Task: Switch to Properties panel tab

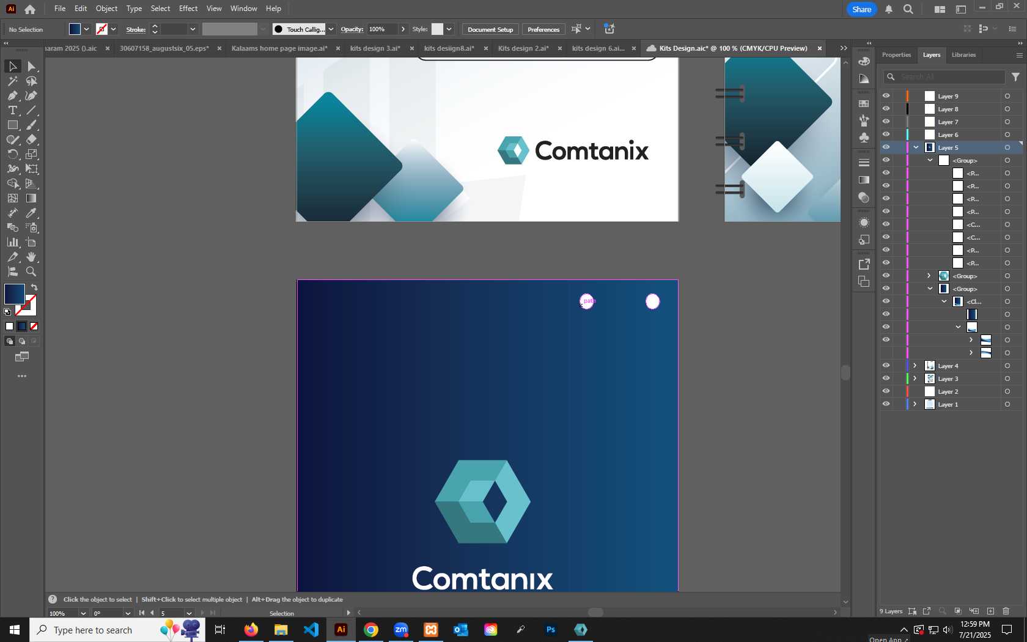Action: coord(896,55)
